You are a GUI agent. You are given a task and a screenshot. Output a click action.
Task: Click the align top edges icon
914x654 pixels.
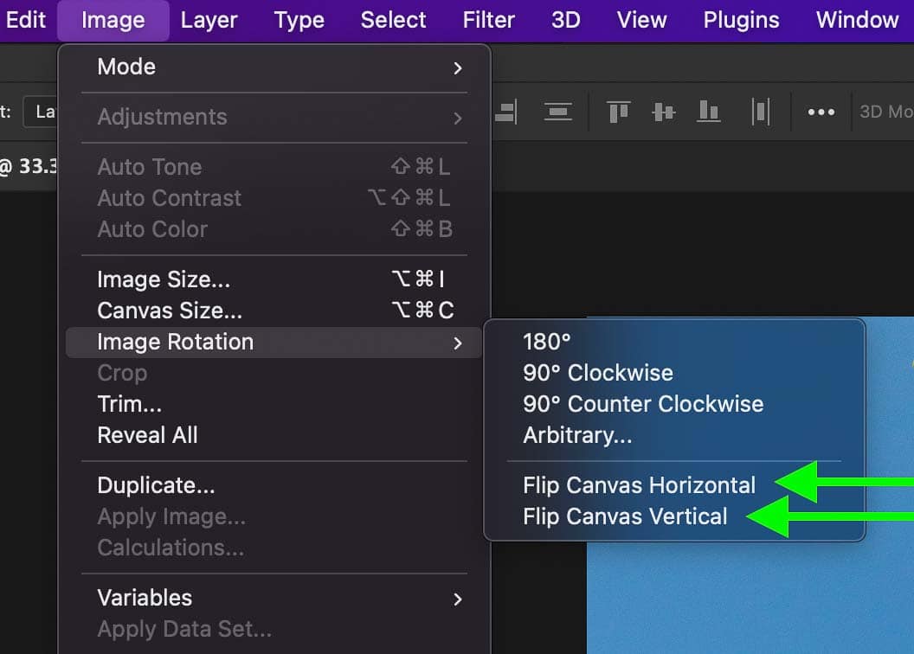point(618,112)
